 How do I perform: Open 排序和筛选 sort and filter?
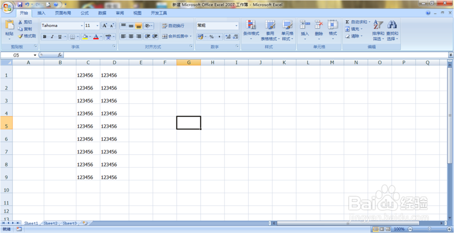(378, 30)
